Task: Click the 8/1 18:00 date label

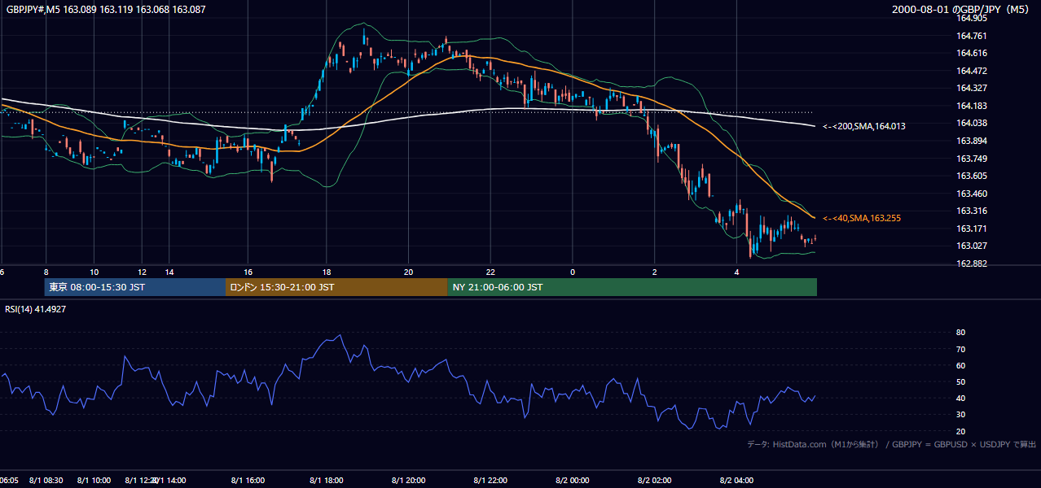Action: click(x=327, y=481)
